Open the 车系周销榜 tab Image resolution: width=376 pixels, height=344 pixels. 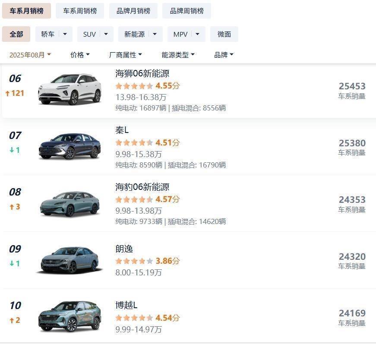tap(80, 11)
